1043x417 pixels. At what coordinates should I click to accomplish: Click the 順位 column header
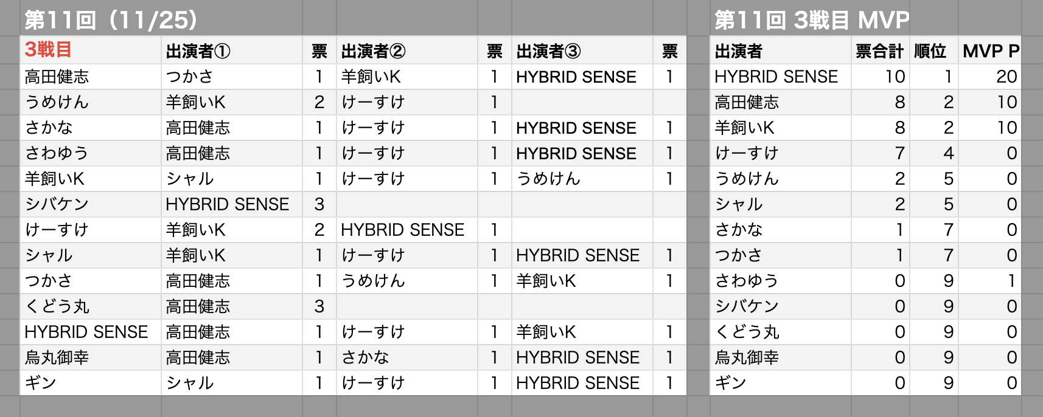pos(930,51)
